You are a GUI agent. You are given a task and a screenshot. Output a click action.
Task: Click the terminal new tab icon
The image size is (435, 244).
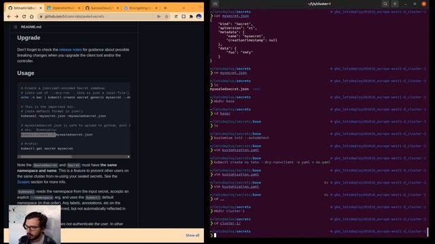215,4
